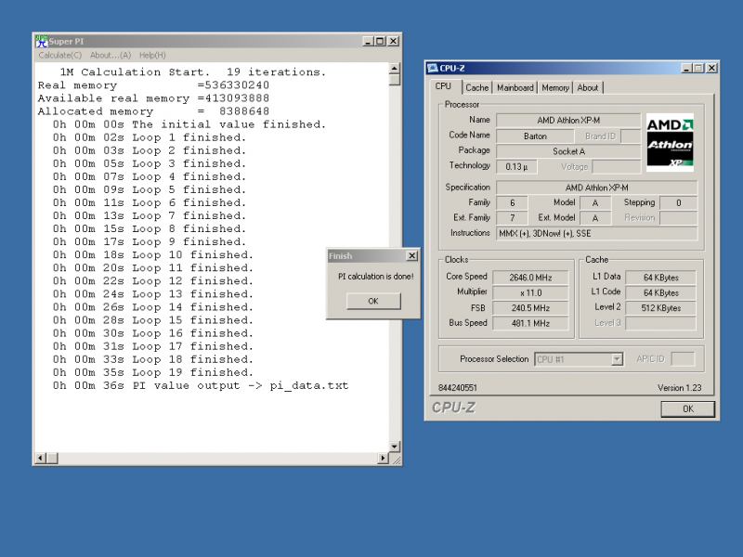743x557 pixels.
Task: Click the CPU-Z title bar icon
Action: [x=432, y=68]
